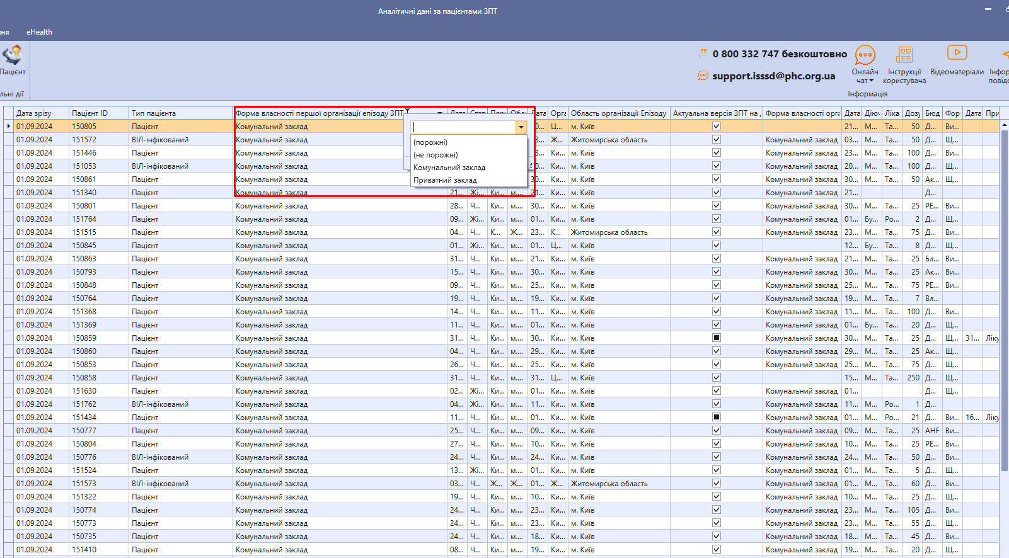Select patient ID cell 151572
1009x558 pixels.
99,140
